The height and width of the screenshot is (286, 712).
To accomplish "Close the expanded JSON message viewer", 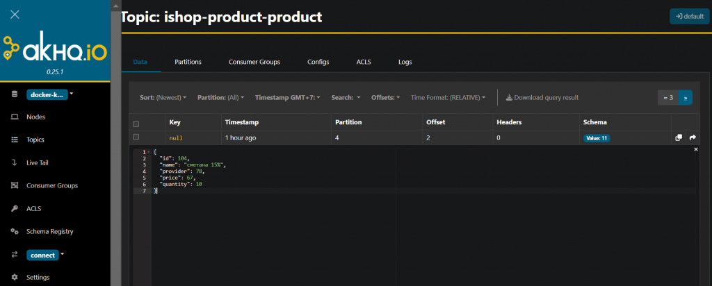I will click(x=696, y=149).
